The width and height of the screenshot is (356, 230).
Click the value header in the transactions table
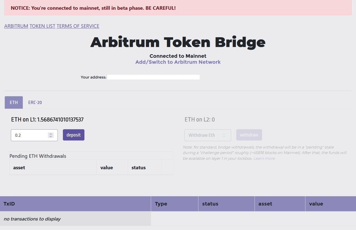[x=316, y=204]
